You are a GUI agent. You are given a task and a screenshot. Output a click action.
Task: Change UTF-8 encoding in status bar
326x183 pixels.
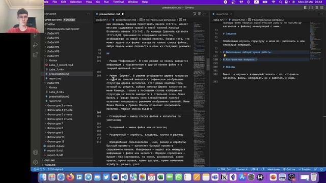coord(254,169)
